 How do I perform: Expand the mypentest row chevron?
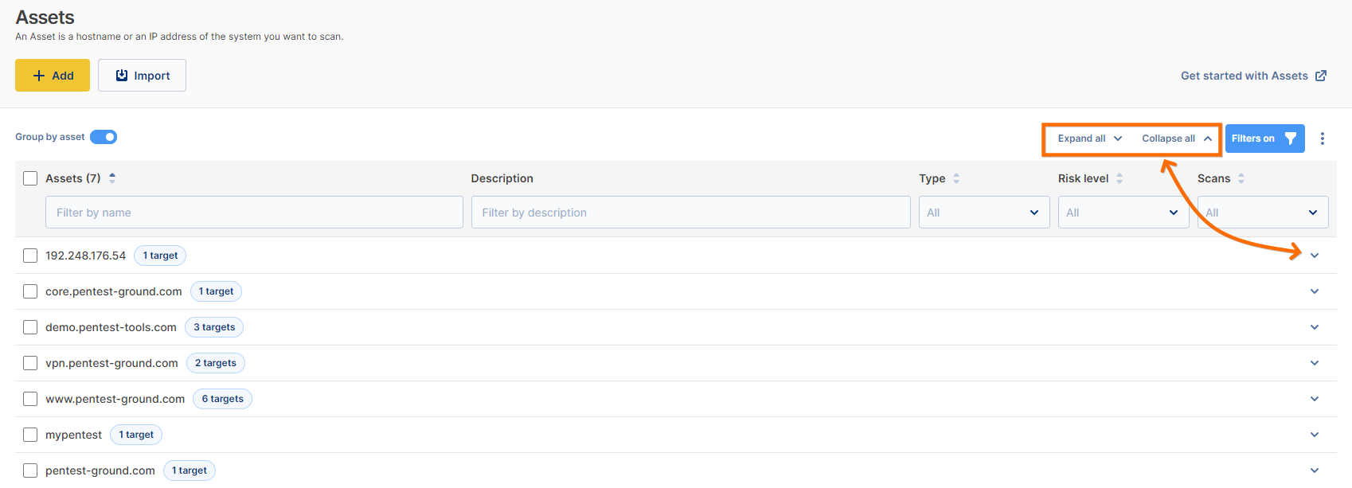coord(1315,435)
